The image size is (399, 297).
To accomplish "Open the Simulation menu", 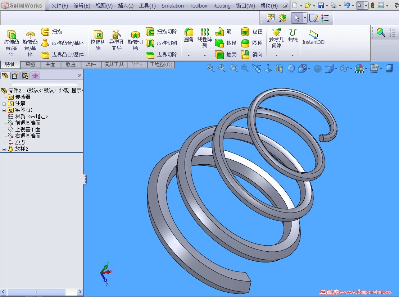I will (x=173, y=6).
